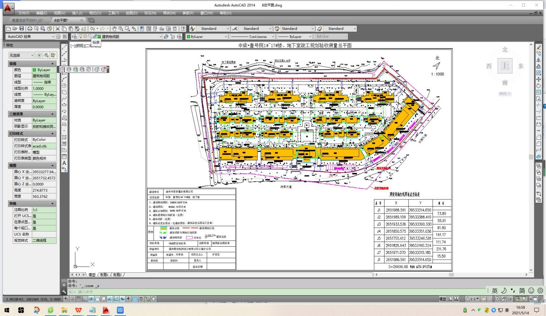Click the Layer Previous icon

(172, 36)
